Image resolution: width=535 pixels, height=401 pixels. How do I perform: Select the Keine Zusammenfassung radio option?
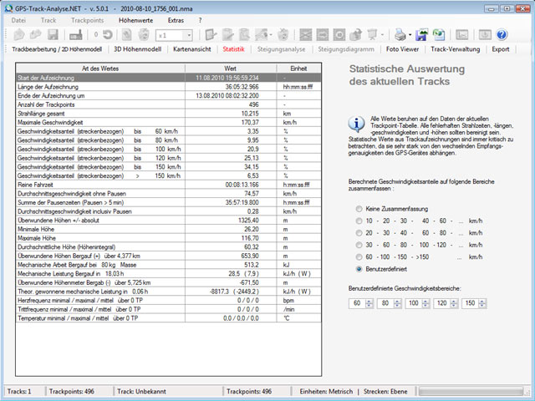[x=359, y=209]
